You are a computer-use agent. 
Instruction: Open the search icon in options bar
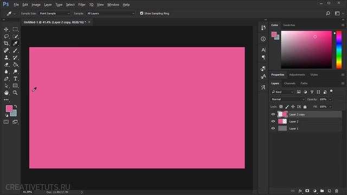click(328, 14)
